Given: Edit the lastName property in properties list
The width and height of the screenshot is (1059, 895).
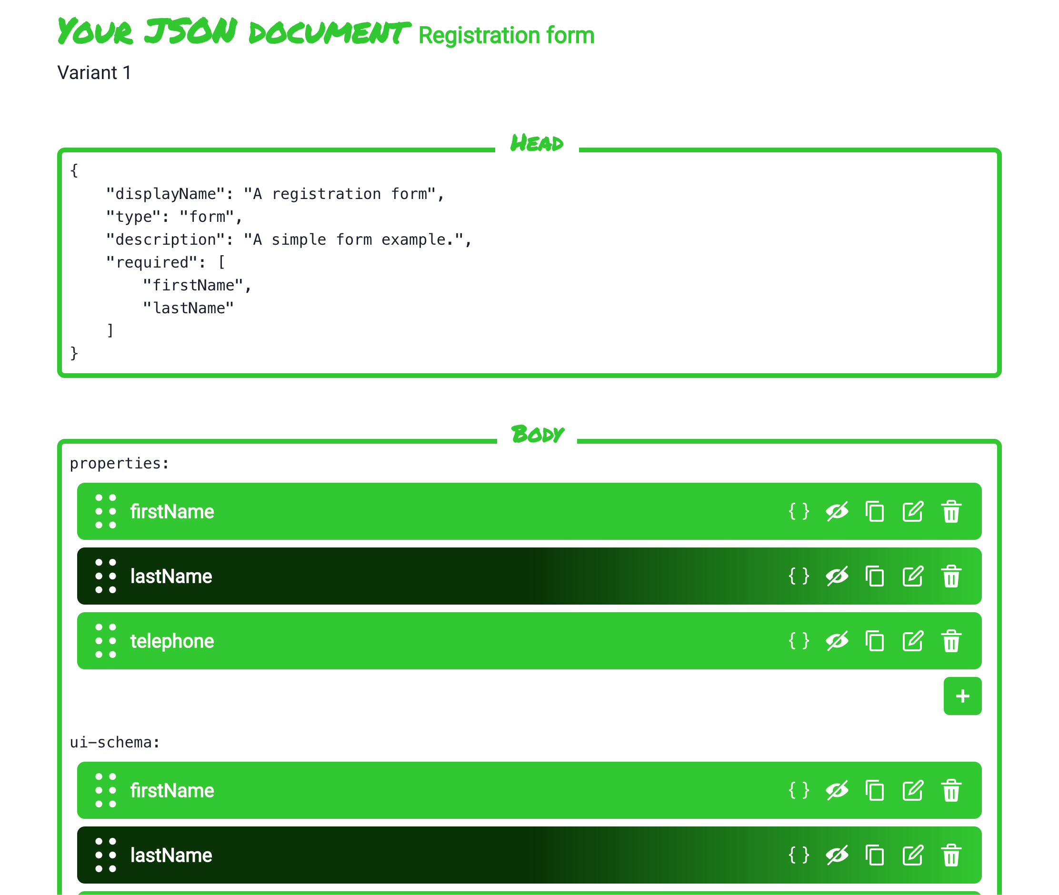Looking at the screenshot, I should coord(912,577).
